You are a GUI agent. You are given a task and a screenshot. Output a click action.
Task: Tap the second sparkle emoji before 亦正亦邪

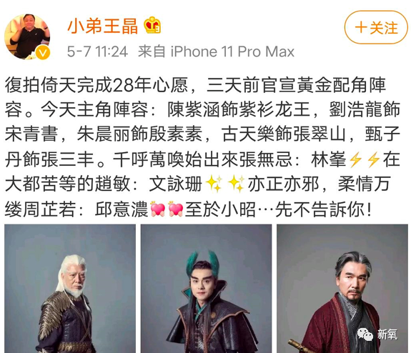click(237, 184)
